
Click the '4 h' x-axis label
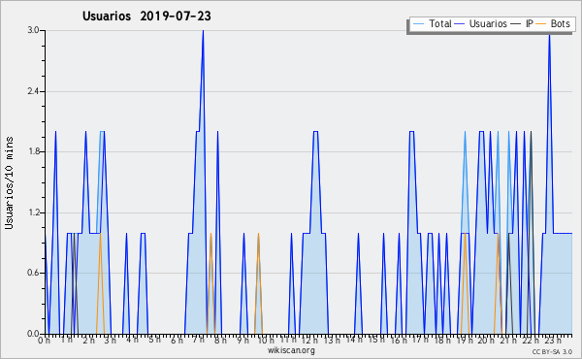(132, 340)
